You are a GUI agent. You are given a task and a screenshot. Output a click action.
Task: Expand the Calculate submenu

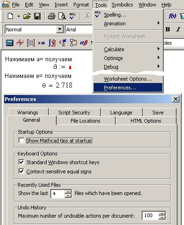[x=128, y=49]
